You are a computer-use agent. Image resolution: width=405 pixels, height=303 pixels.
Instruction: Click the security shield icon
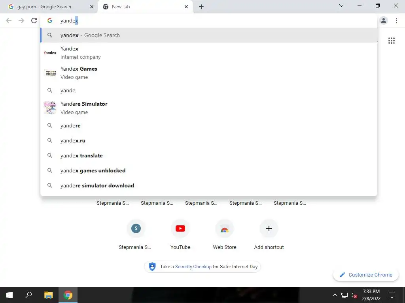152,266
